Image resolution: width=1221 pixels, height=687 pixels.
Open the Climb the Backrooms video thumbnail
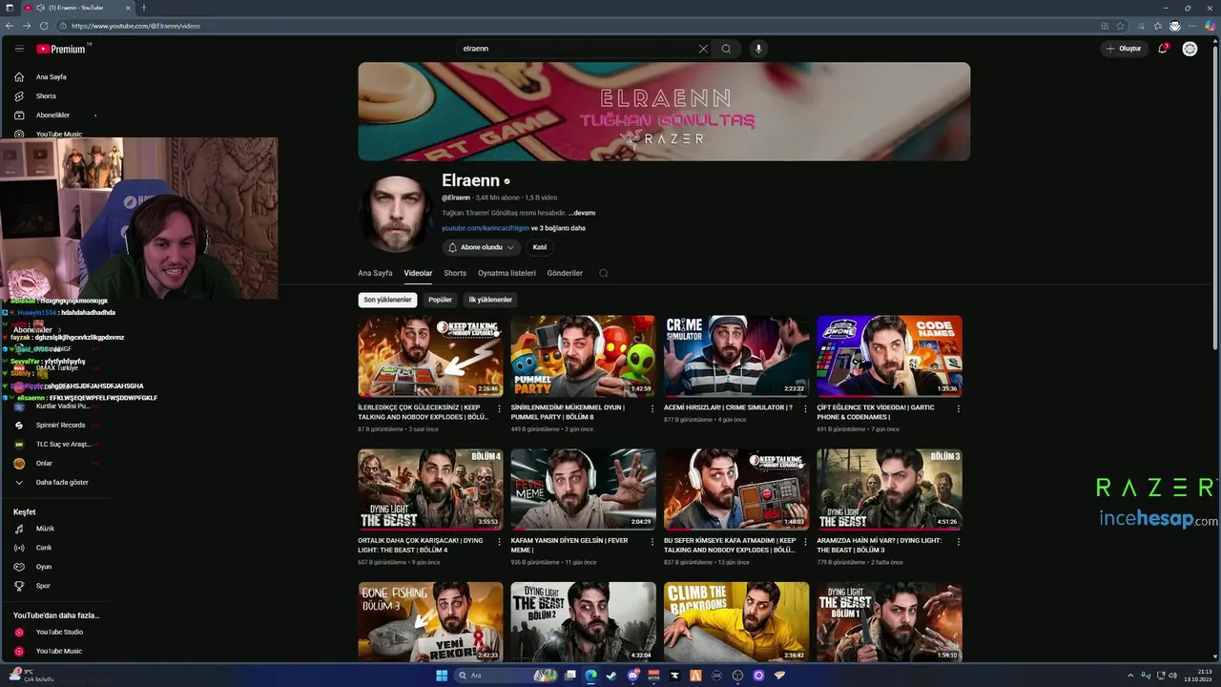click(736, 622)
